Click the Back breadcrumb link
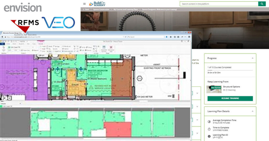269x141 pixels. pyautogui.click(x=86, y=9)
